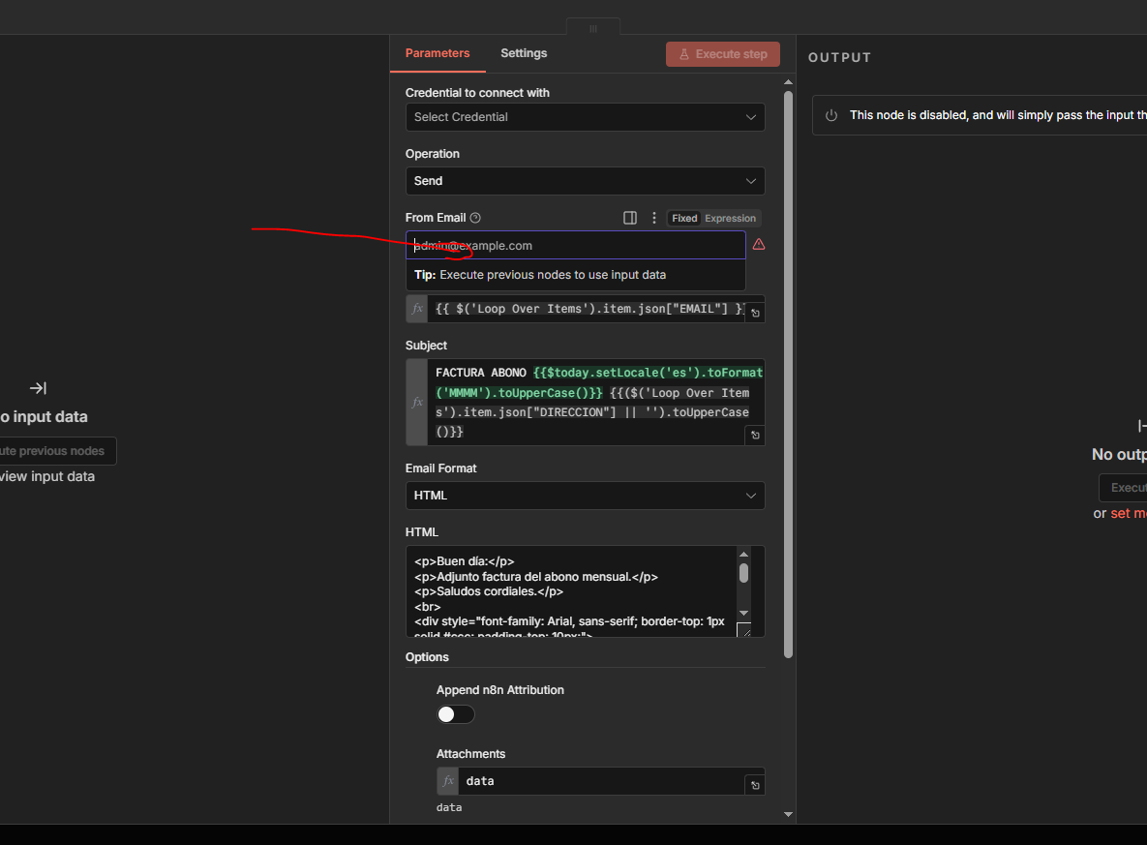The height and width of the screenshot is (845, 1147).
Task: Click the HTML textarea scrollbar down arrow
Action: tap(743, 613)
